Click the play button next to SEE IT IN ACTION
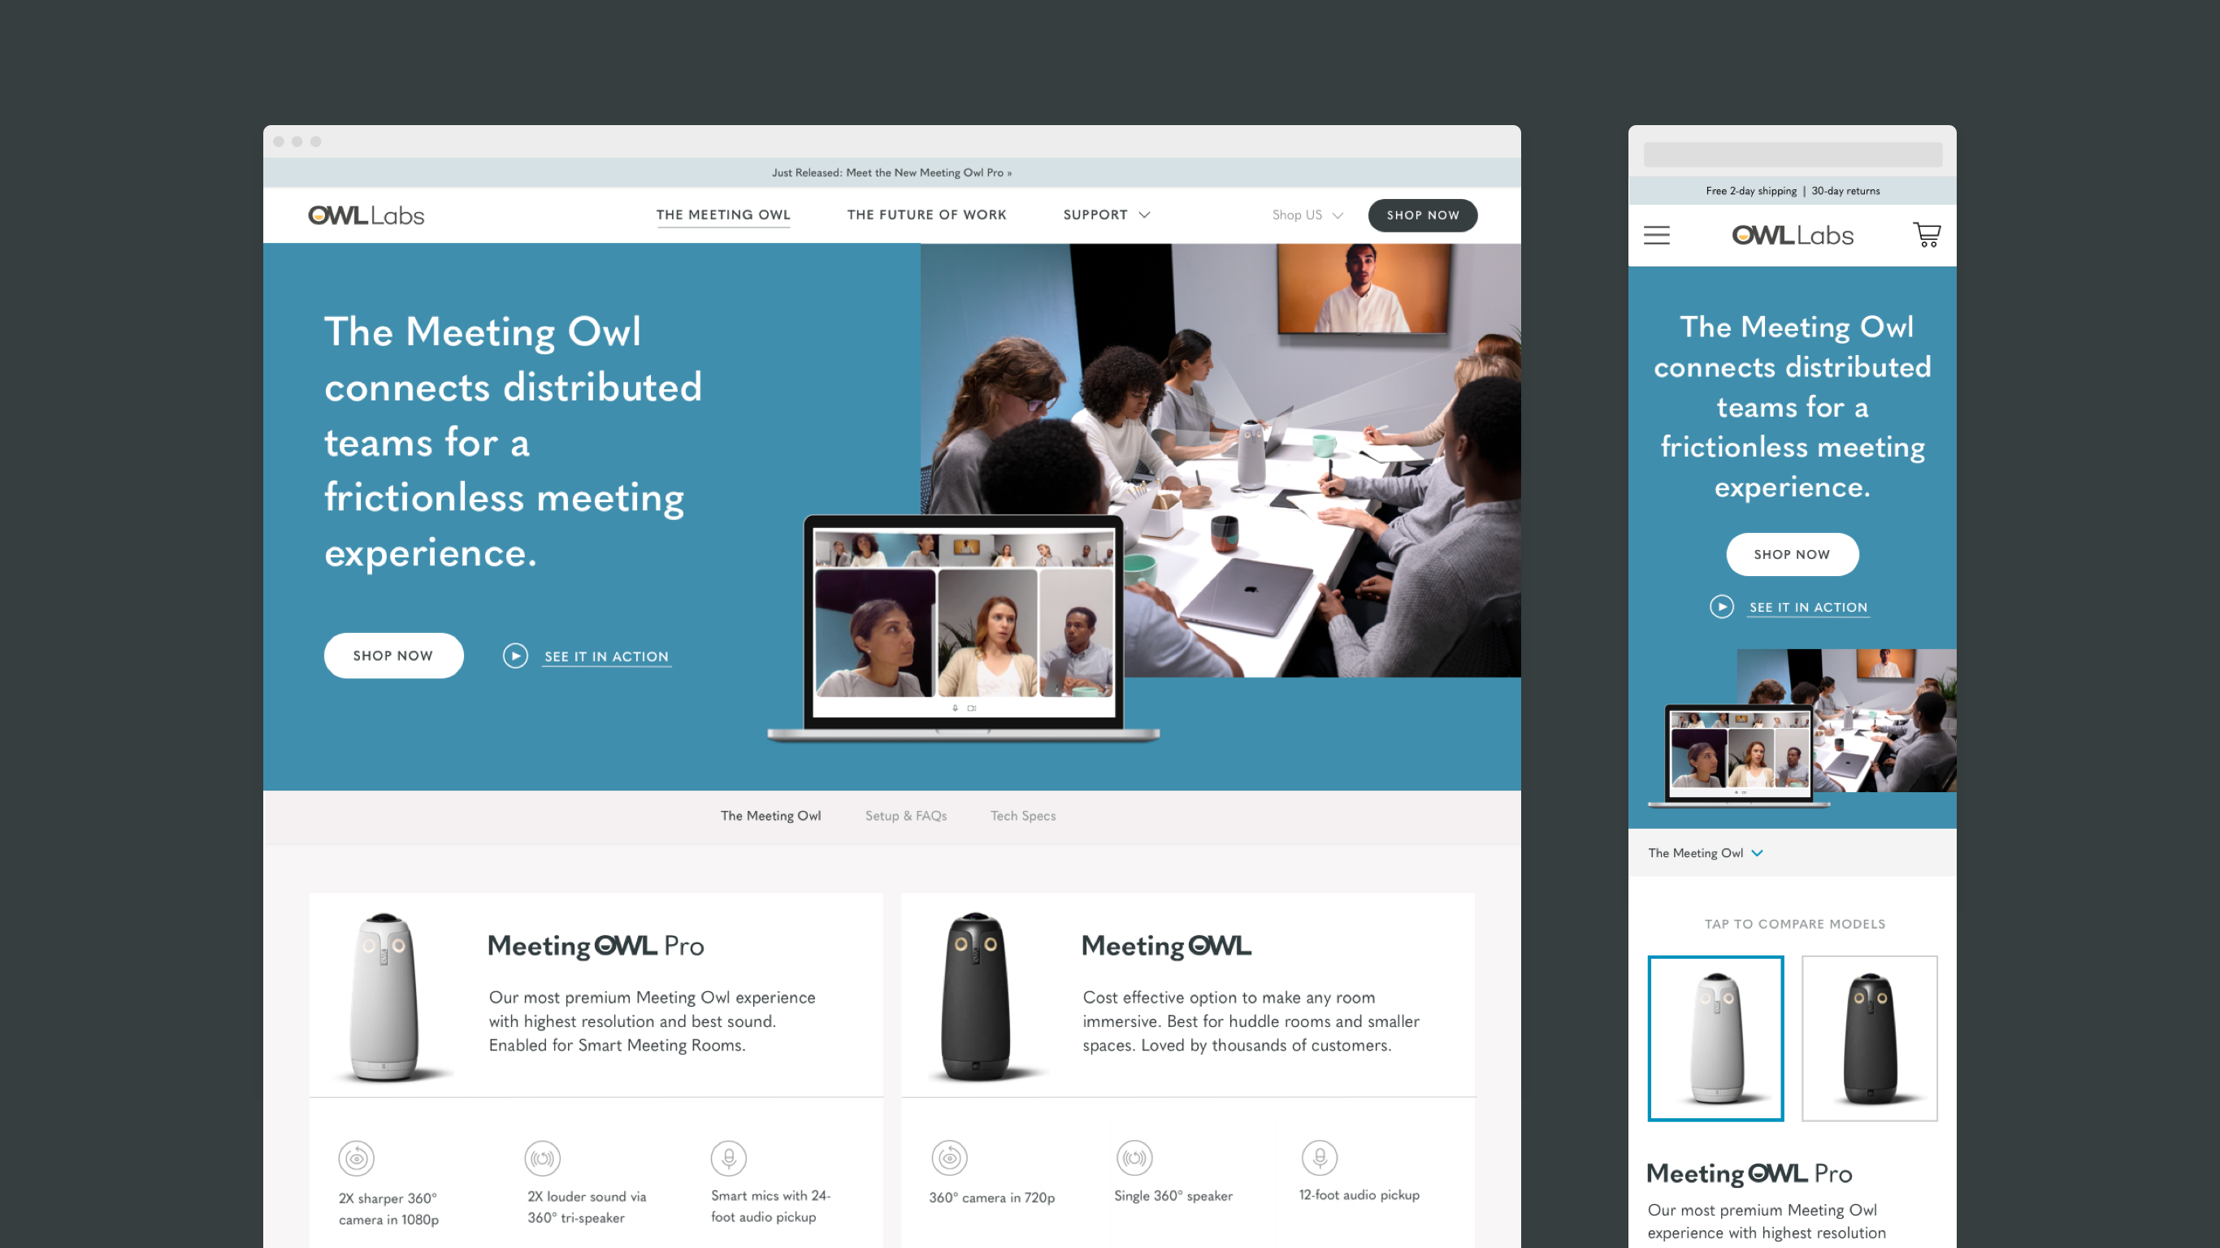 [515, 655]
